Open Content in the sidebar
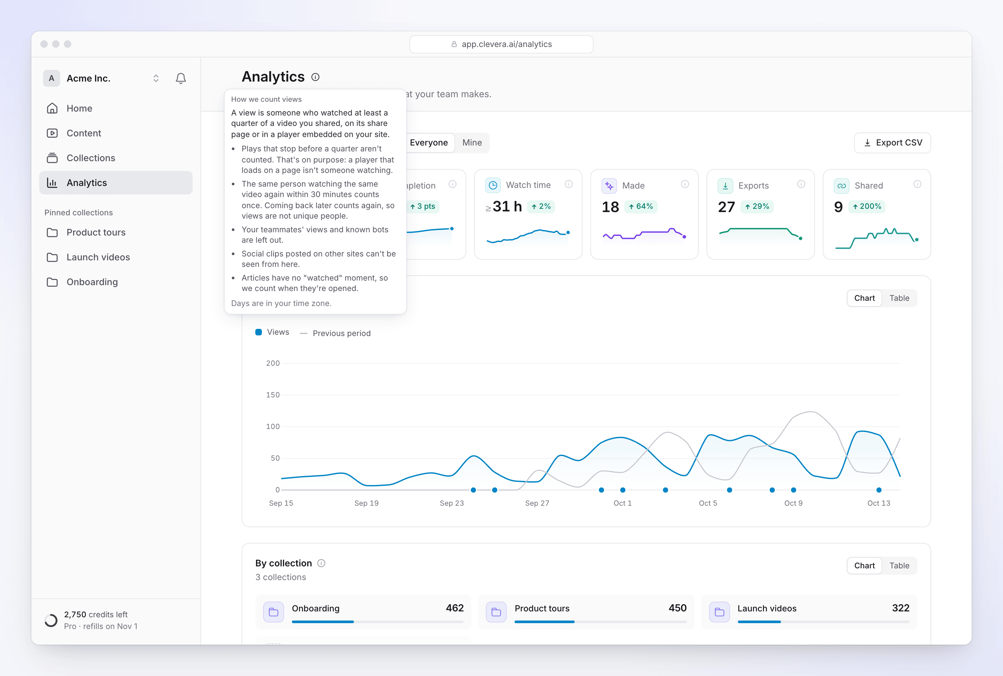Screen dimensions: 1003x676 click(116, 133)
